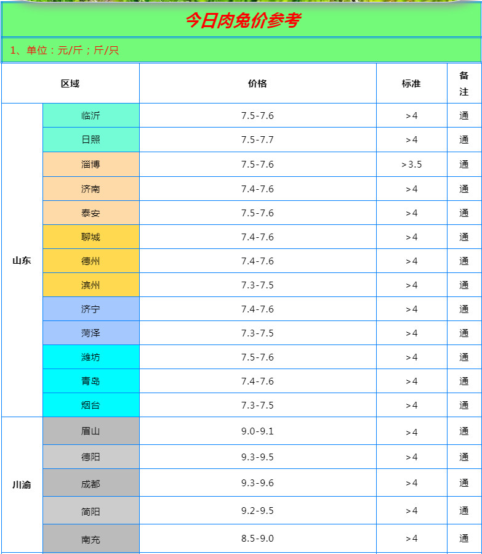This screenshot has height=554, width=482.
Task: Click the cyan 青岛 city cell
Action: [90, 381]
